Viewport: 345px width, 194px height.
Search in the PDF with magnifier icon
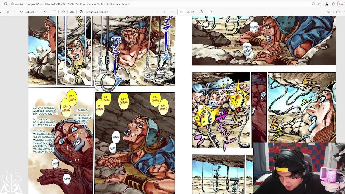[x=329, y=12]
